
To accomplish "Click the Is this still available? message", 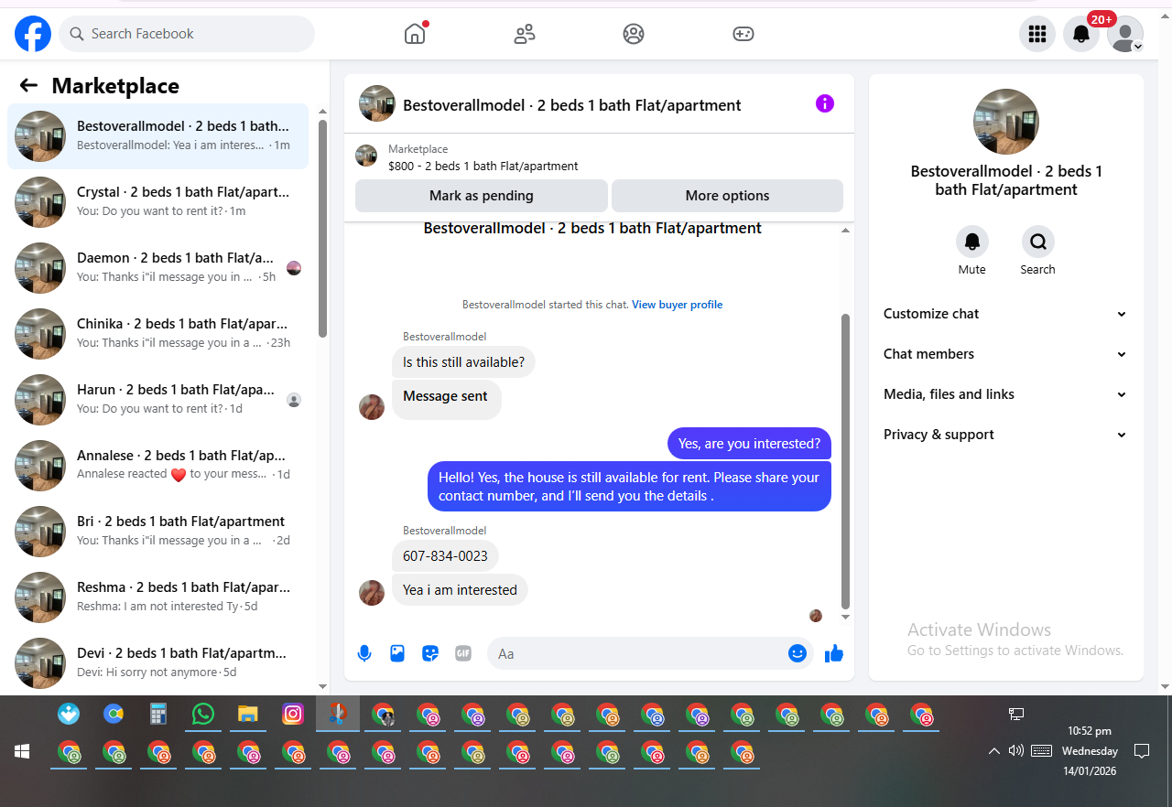I will (x=463, y=362).
